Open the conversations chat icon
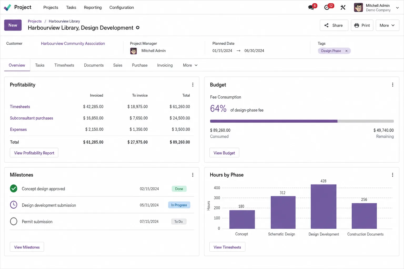The image size is (404, 269). [x=311, y=7]
